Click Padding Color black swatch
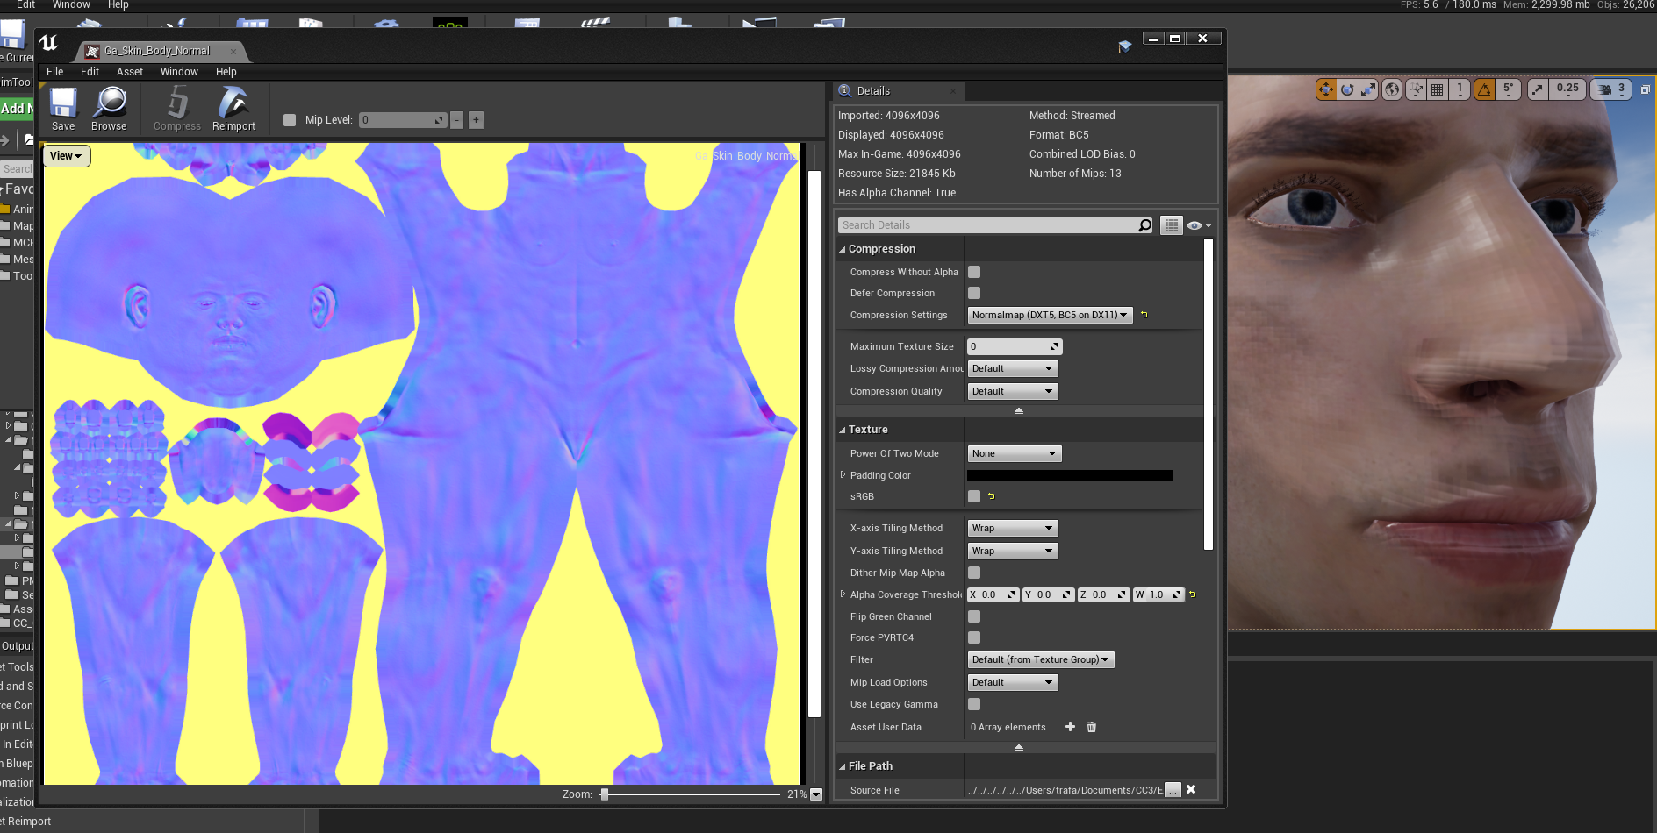 [x=1070, y=475]
